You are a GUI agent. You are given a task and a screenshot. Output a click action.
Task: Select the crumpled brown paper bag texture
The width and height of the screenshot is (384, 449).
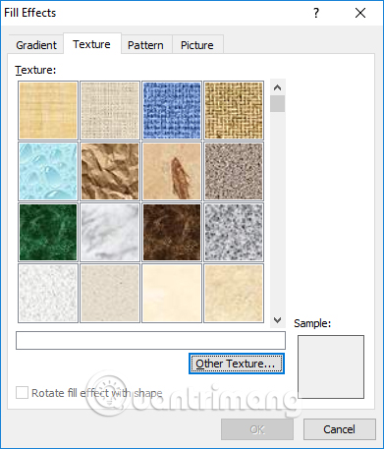pyautogui.click(x=110, y=171)
